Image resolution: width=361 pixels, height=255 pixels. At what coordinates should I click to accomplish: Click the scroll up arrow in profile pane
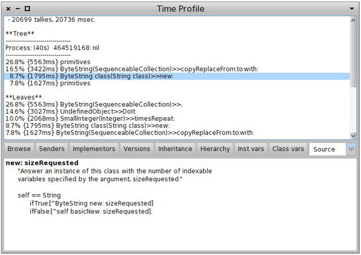coord(353,20)
